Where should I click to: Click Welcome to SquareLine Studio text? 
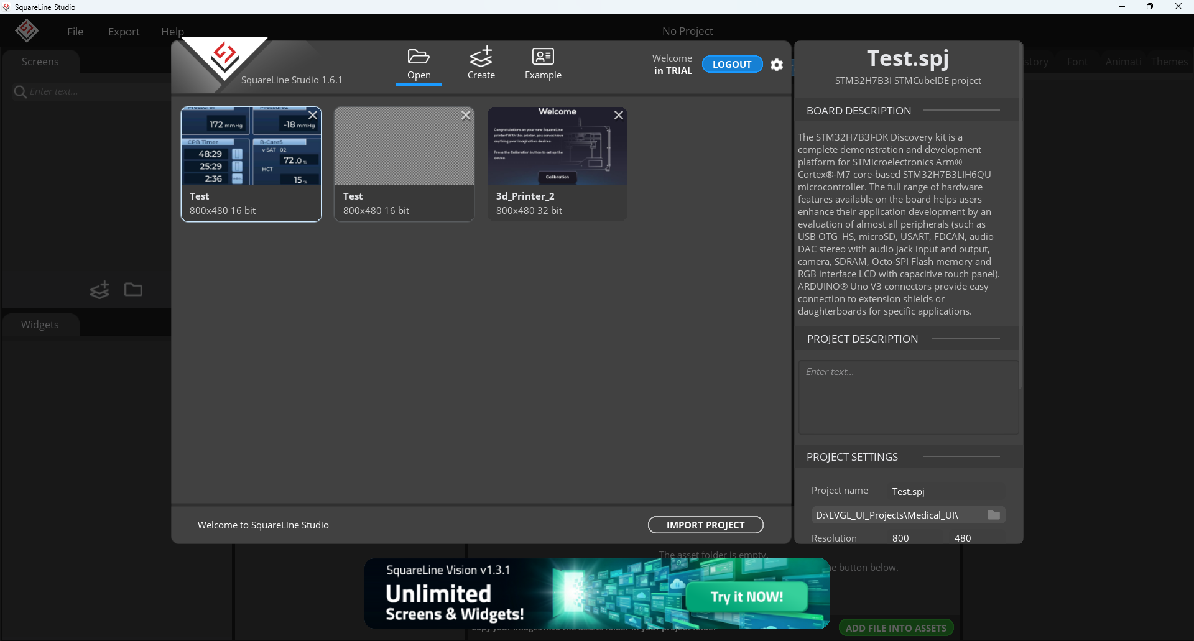(x=263, y=525)
